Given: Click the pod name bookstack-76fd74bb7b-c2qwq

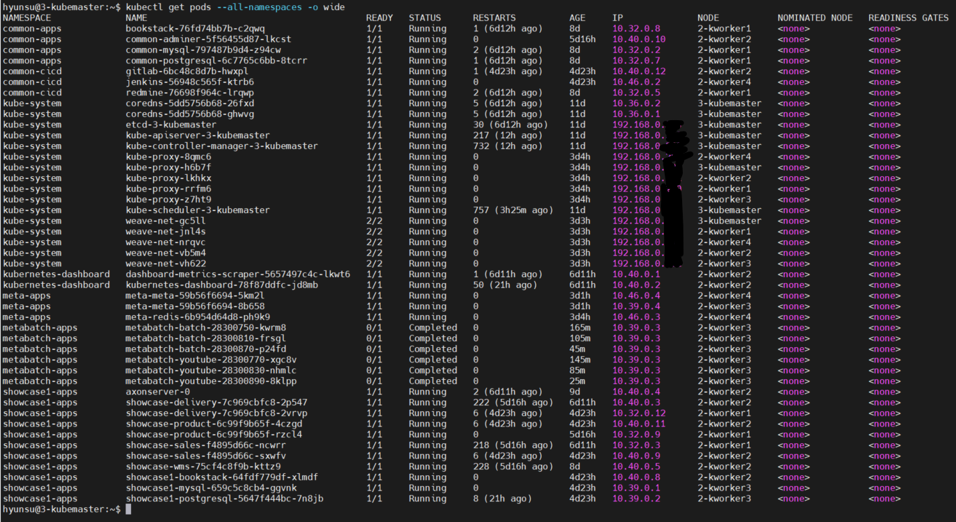Looking at the screenshot, I should click(195, 29).
